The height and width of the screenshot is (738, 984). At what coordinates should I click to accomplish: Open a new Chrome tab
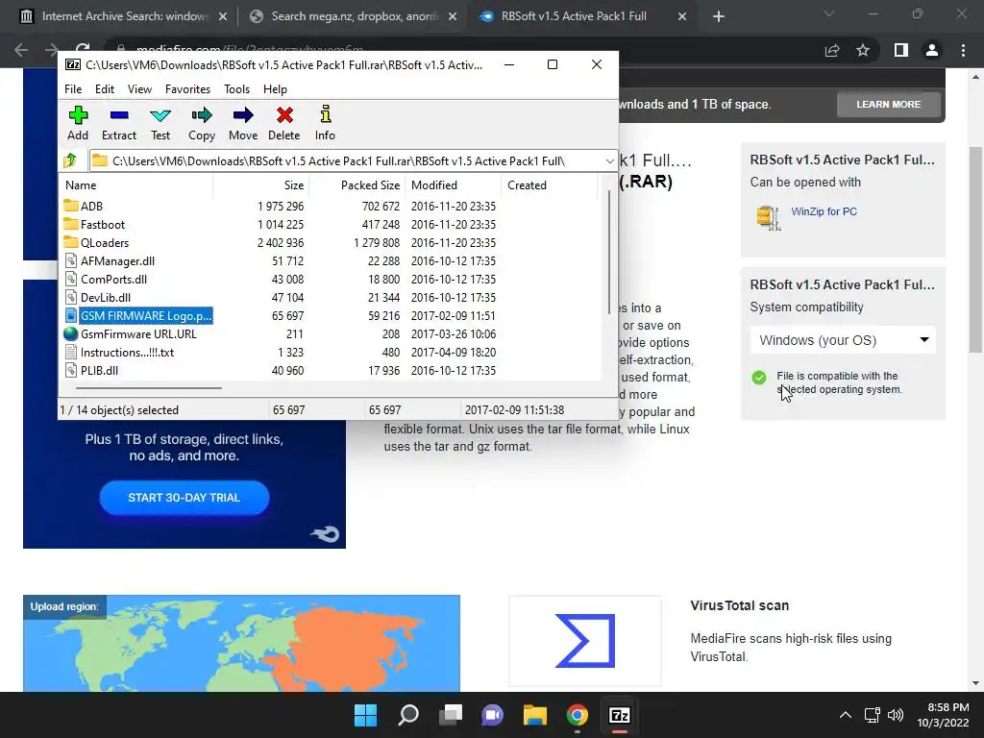719,16
